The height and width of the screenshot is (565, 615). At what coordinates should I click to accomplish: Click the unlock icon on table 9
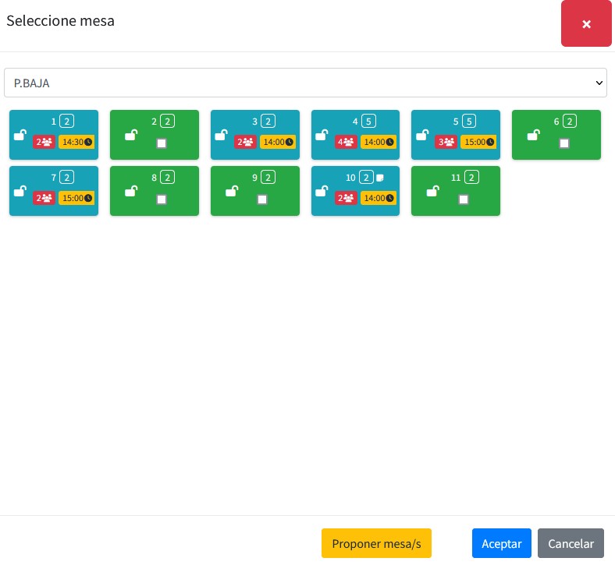pos(232,191)
